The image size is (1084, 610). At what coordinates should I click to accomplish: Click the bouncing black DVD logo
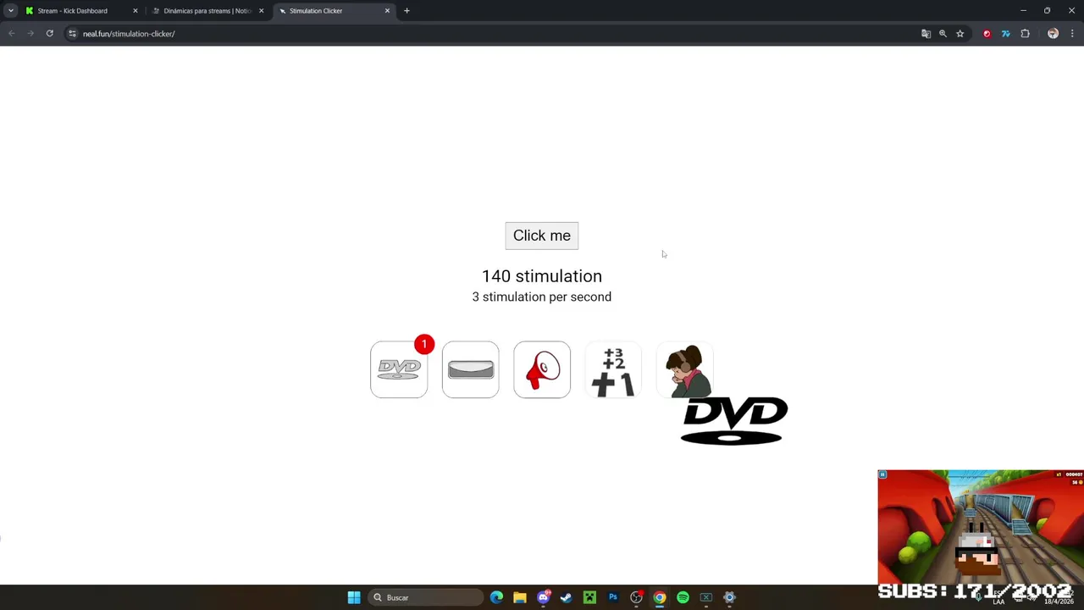click(734, 421)
